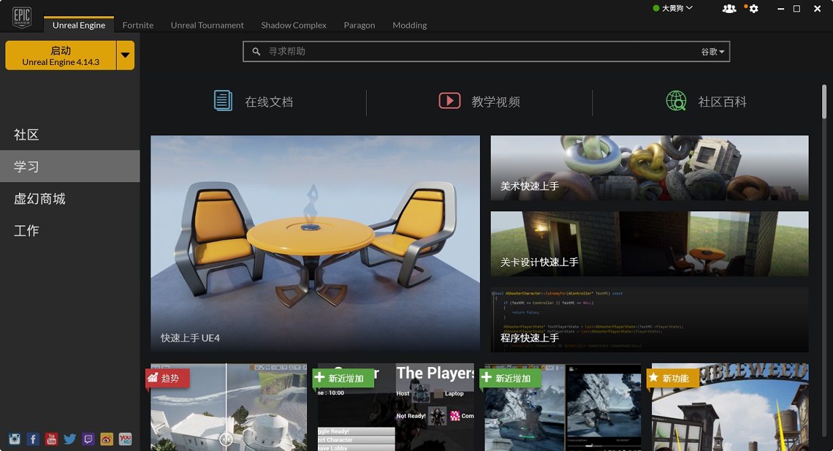Open 快速上手 UE4 tutorial image
The height and width of the screenshot is (451, 833).
tap(315, 244)
